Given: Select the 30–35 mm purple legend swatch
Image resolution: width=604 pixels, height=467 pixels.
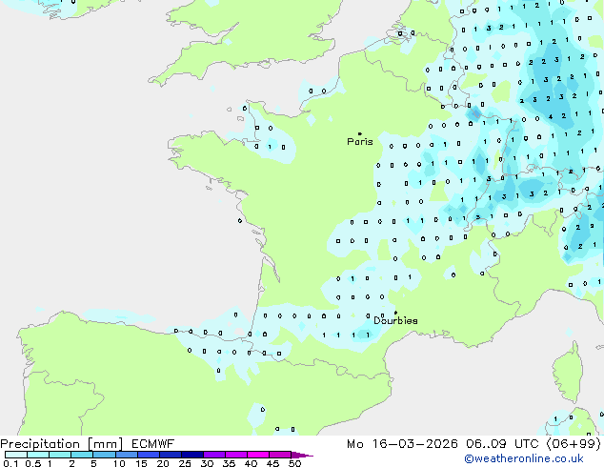Looking at the screenshot, I should (x=214, y=455).
